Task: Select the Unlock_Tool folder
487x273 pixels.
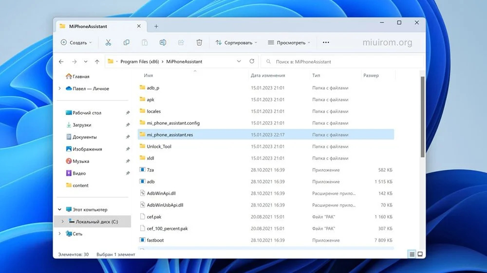Action: (x=266, y=146)
